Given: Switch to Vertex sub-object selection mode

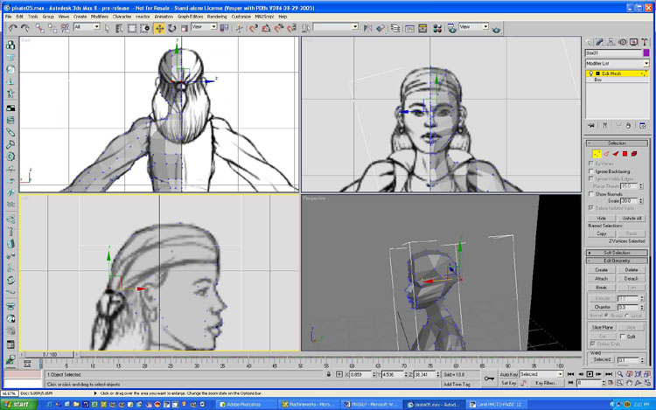Looking at the screenshot, I should pyautogui.click(x=595, y=154).
